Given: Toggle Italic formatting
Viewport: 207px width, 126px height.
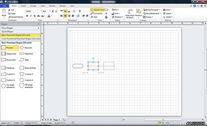Looking at the screenshot, I should coord(31,16).
